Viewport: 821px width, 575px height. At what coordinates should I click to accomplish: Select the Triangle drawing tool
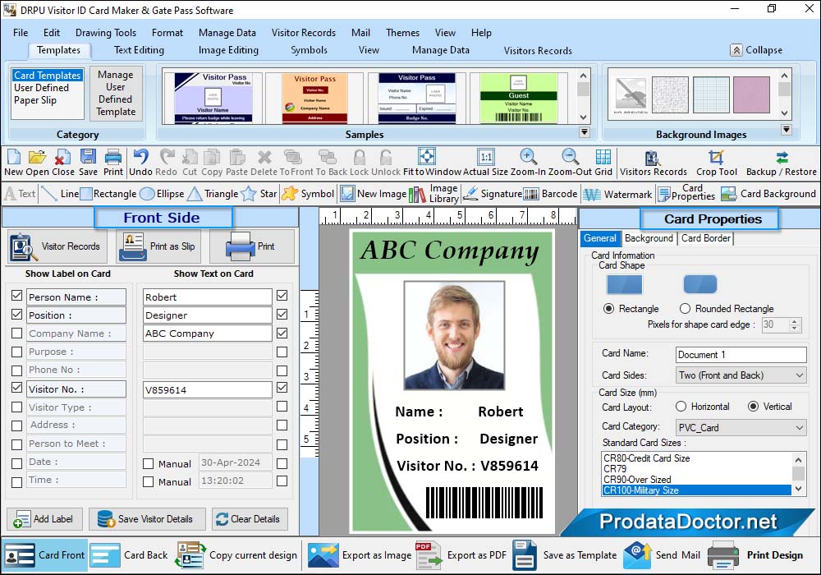[x=213, y=194]
